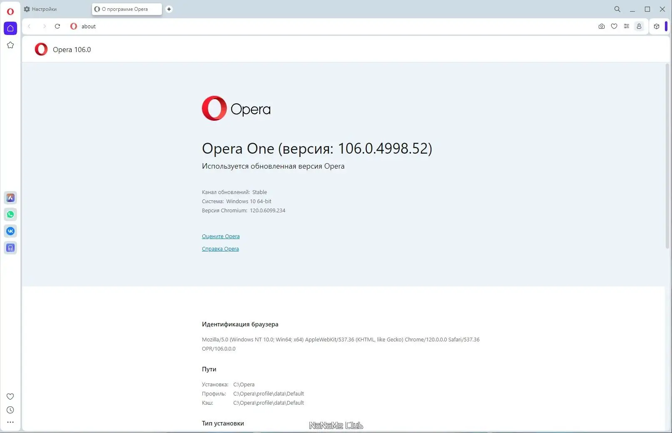This screenshot has height=433, width=672.
Task: Open WhatsApp messenger in sidebar
Action: (10, 214)
